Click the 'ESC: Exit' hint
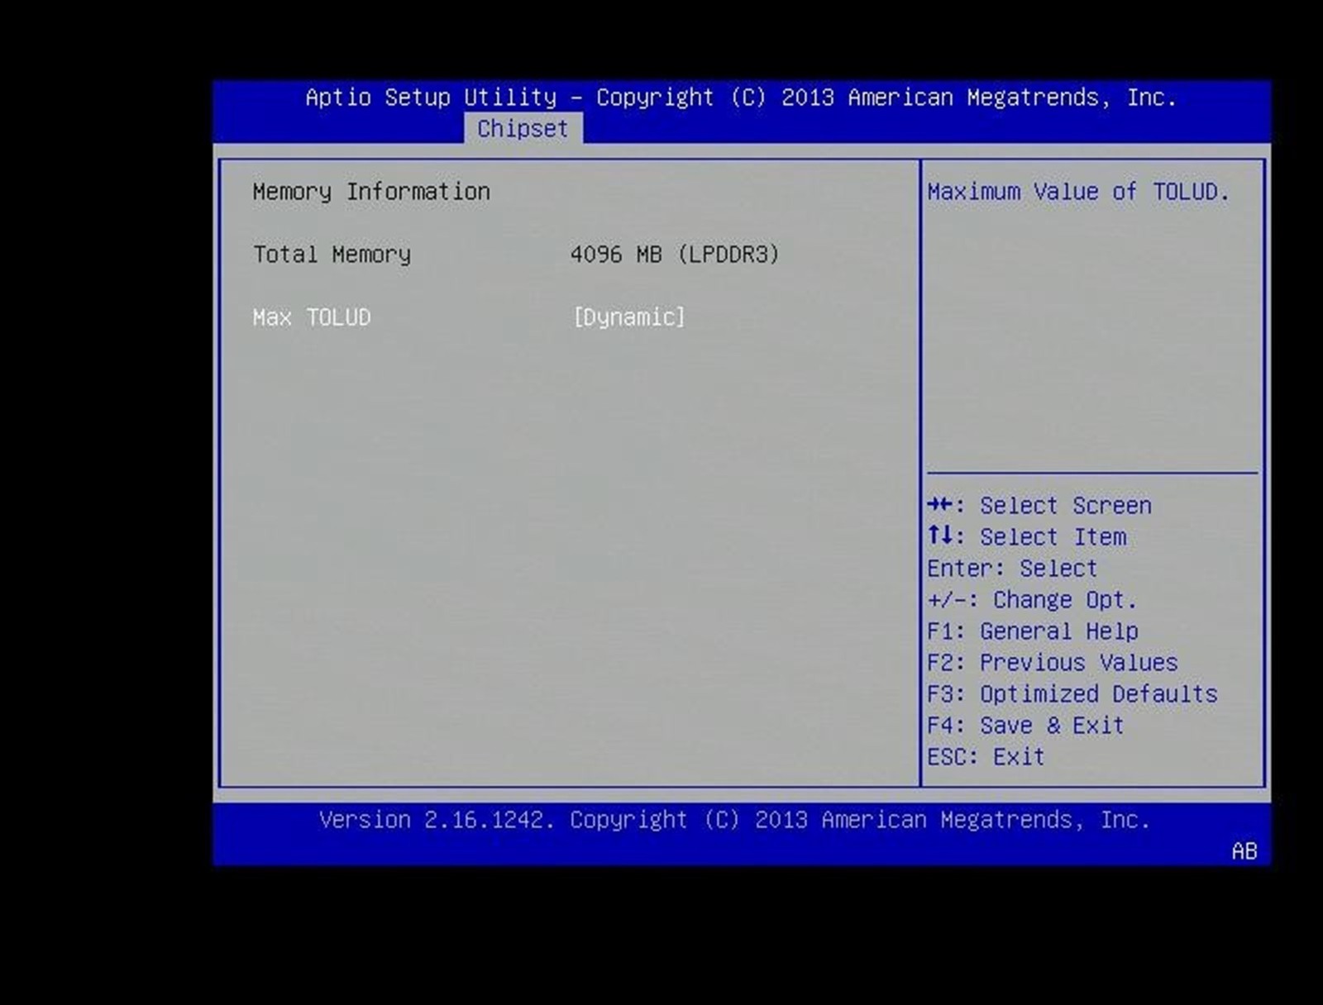Viewport: 1323px width, 1005px height. click(x=986, y=757)
